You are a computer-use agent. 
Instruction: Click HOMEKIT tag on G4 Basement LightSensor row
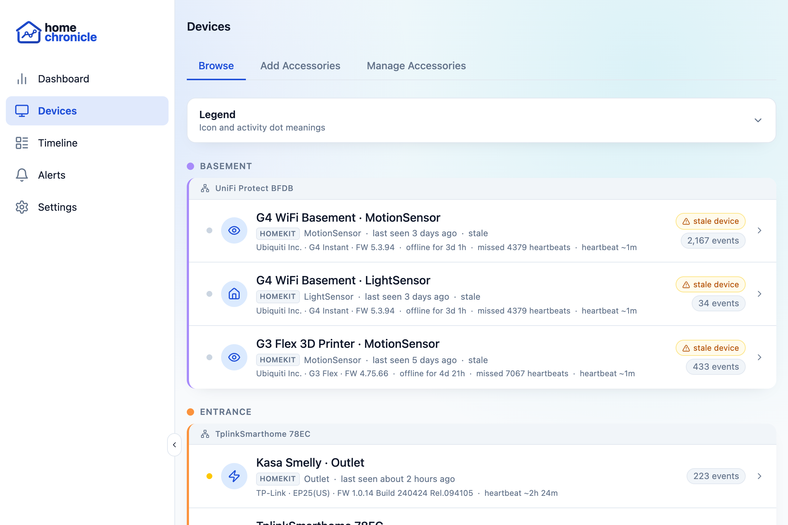tap(278, 297)
